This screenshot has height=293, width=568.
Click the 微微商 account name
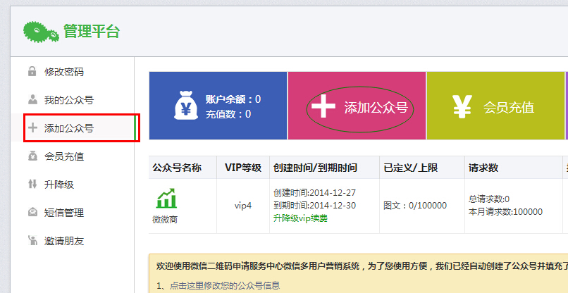[165, 220]
